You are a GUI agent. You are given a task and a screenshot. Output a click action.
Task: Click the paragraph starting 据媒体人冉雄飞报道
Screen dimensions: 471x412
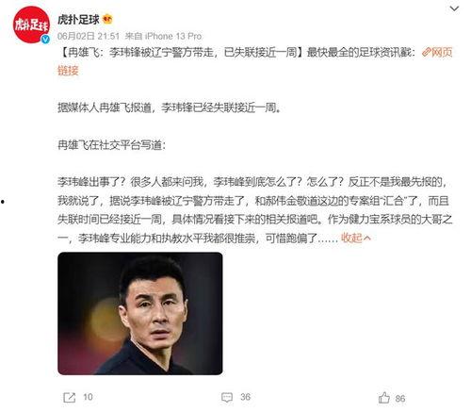(169, 107)
